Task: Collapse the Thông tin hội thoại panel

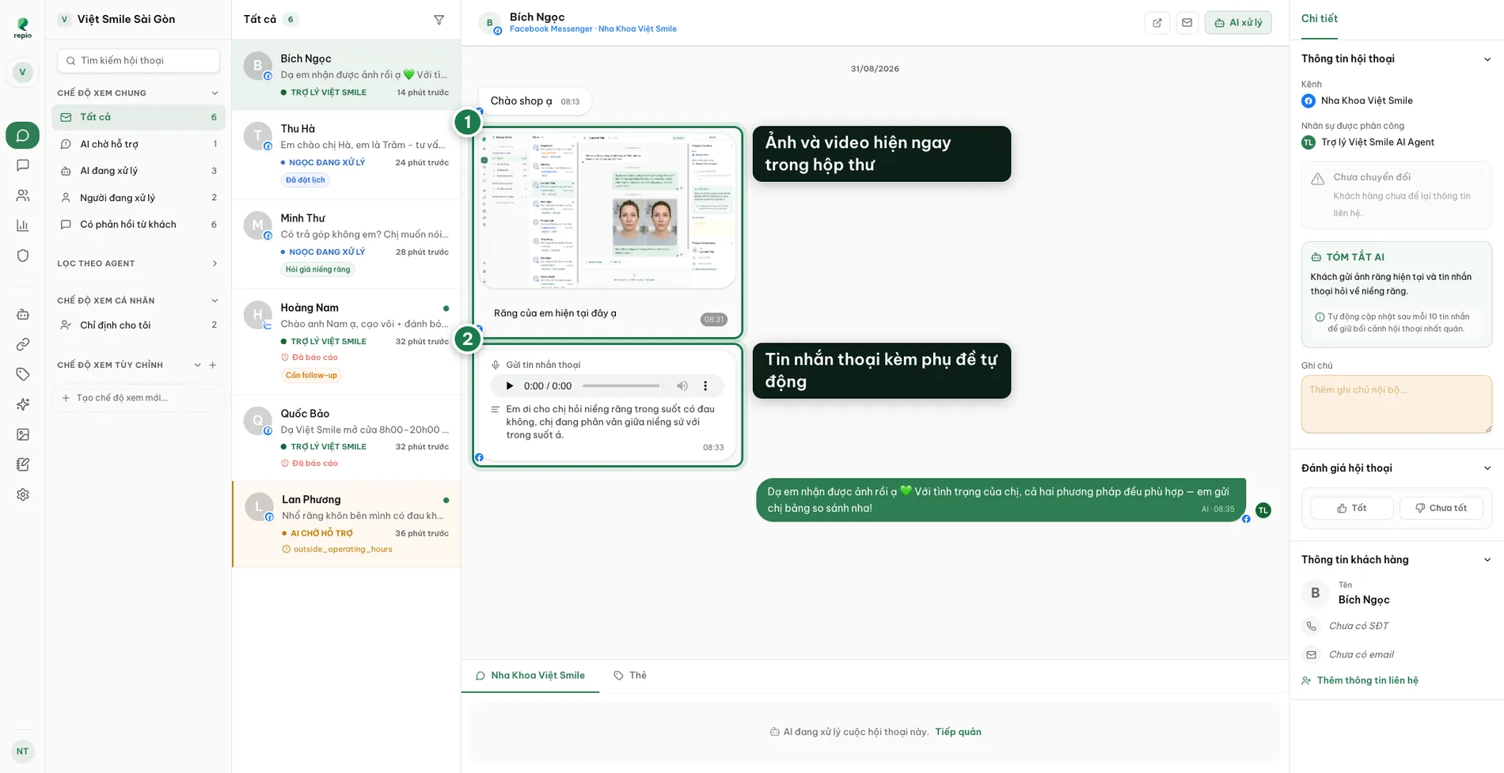Action: (x=1487, y=59)
